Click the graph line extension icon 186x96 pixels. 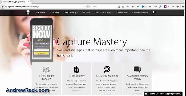(150, 7)
